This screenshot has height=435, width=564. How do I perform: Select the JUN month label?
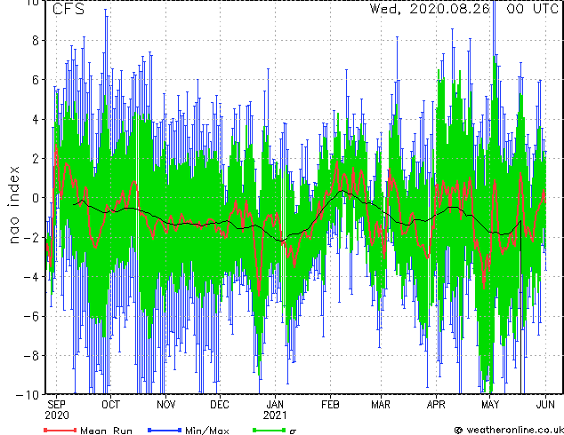coord(545,405)
